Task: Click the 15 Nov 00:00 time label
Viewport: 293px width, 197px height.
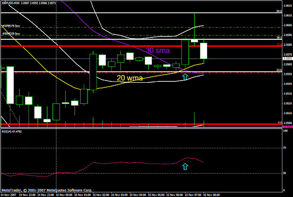Action: (x=64, y=195)
